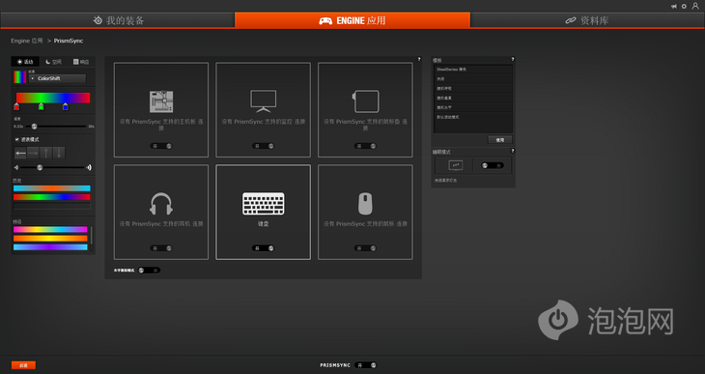Click the mouse device icon
Image resolution: width=705 pixels, height=374 pixels.
click(365, 203)
